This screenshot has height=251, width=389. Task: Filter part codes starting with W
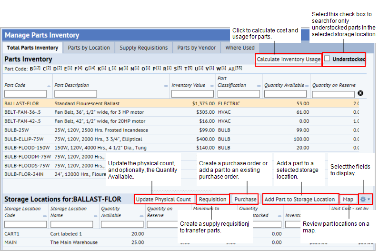(221, 69)
